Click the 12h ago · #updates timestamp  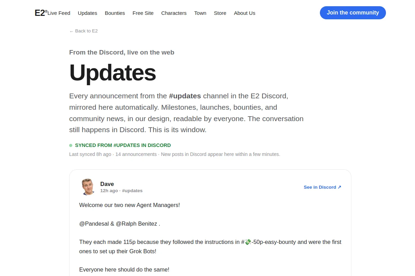(x=121, y=191)
